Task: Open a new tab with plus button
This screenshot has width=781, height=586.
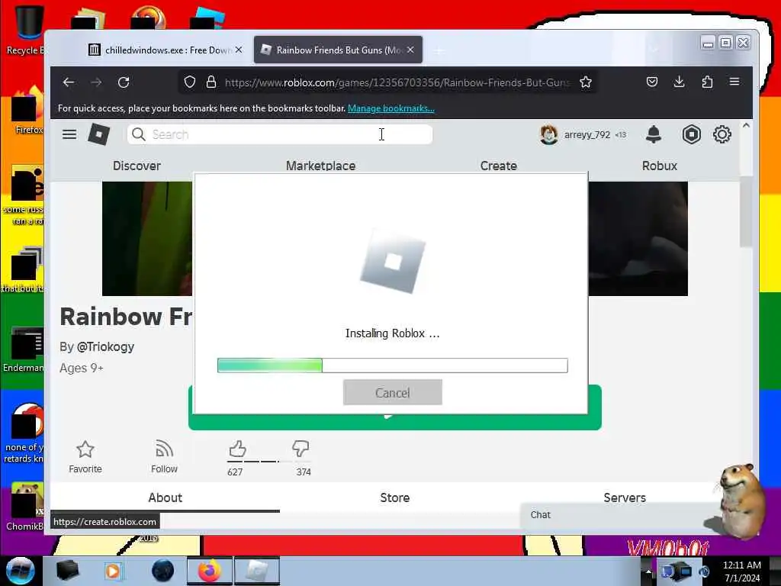Action: tap(439, 50)
